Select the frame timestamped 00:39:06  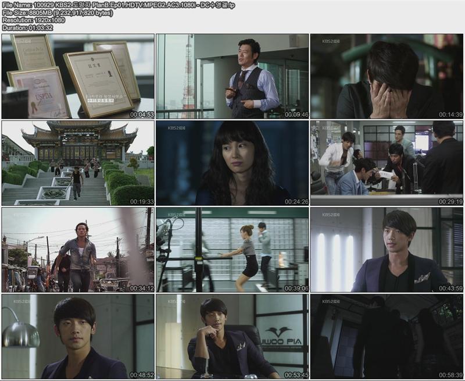coord(233,250)
